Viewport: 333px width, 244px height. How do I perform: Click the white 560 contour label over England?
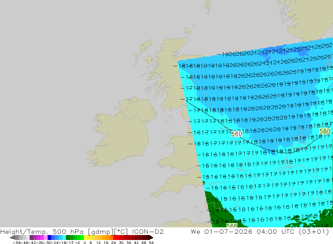pos(236,134)
